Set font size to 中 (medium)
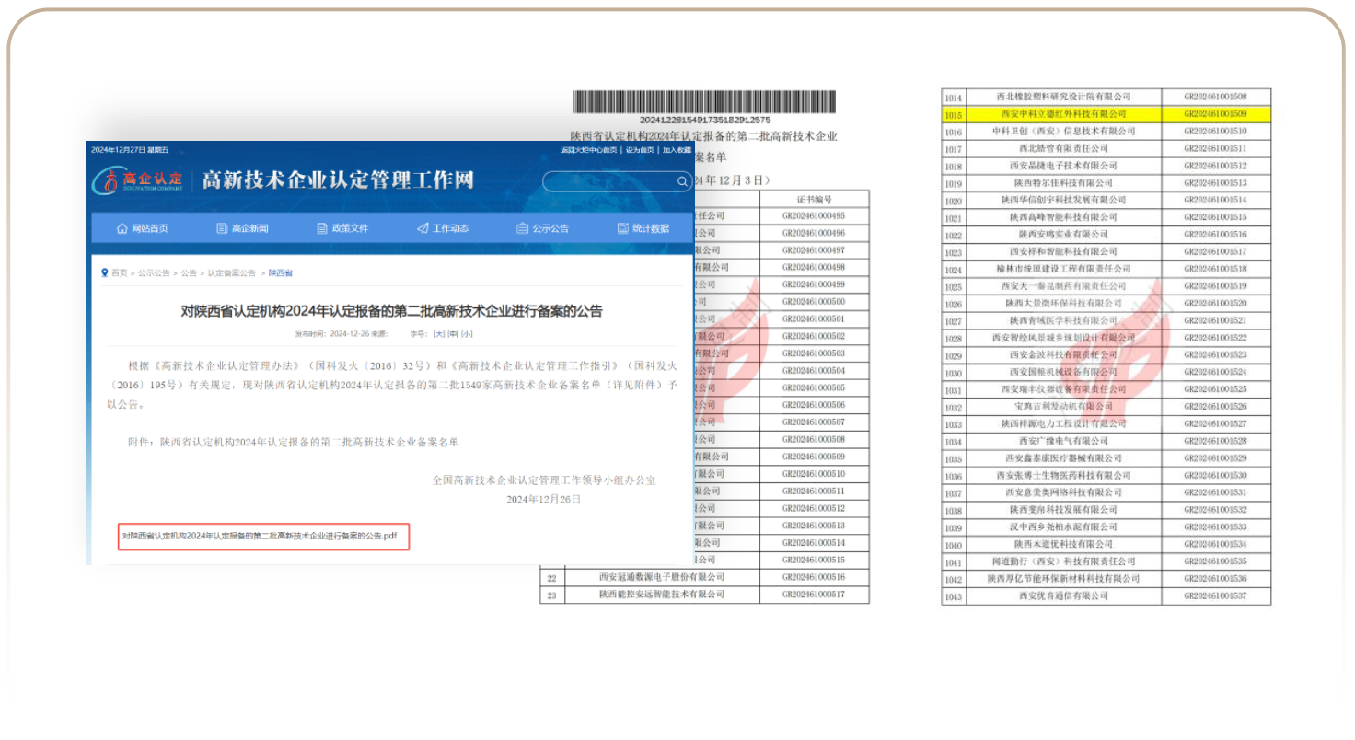This screenshot has height=740, width=1355. [453, 334]
